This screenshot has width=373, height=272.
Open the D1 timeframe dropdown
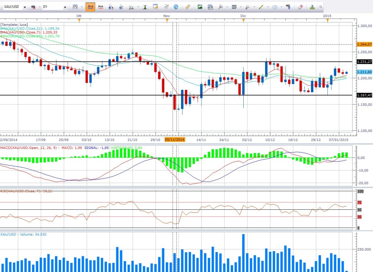tap(65, 7)
